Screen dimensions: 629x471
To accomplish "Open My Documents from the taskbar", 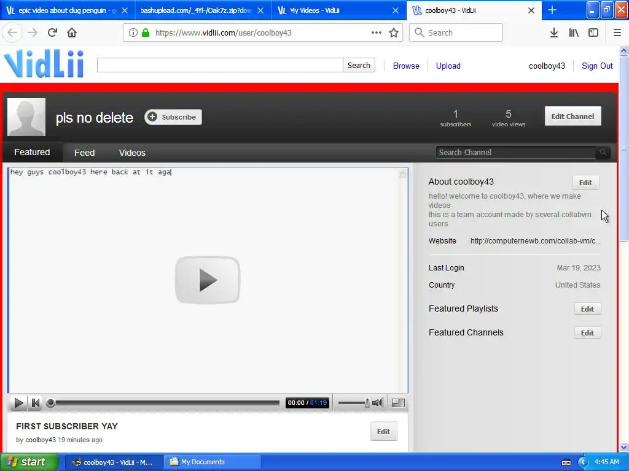I will 212,462.
